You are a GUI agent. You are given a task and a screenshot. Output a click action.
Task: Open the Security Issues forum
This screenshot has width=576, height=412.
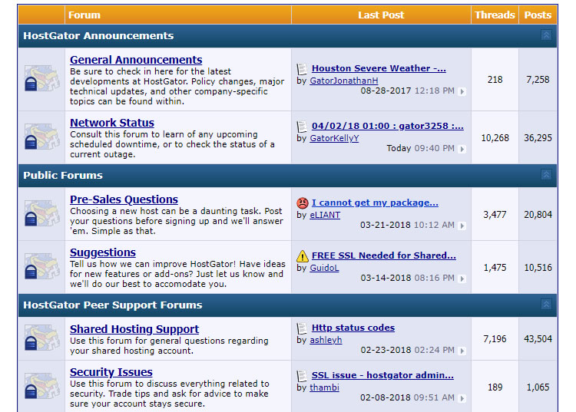[111, 372]
